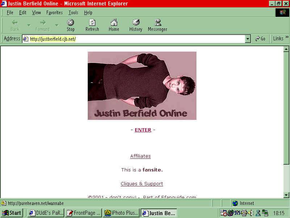Click the Justin Berfield Online banner image

click(142, 86)
